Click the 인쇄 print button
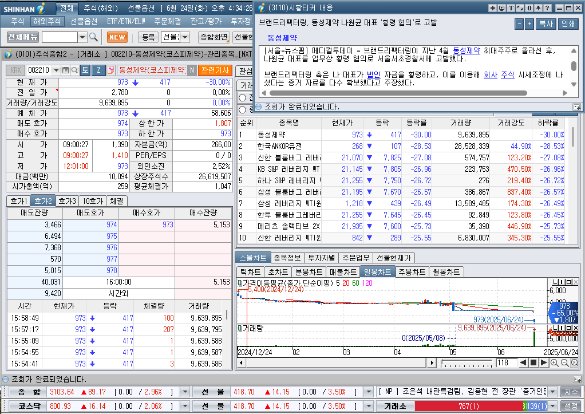This screenshot has width=585, height=414. click(568, 24)
